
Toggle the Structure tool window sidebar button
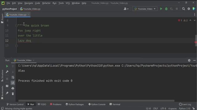tap(2, 75)
